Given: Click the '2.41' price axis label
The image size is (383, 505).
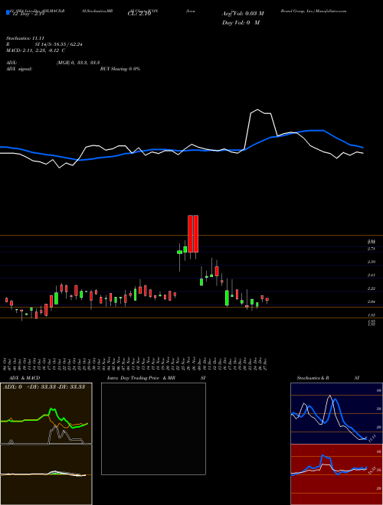Looking at the screenshot, I should coord(371,275).
